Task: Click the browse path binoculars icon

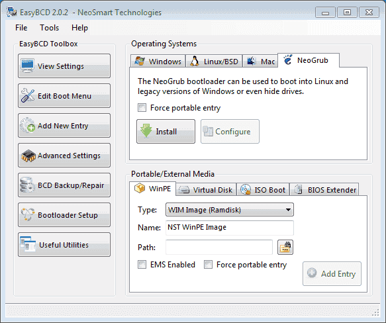Action: [285, 247]
